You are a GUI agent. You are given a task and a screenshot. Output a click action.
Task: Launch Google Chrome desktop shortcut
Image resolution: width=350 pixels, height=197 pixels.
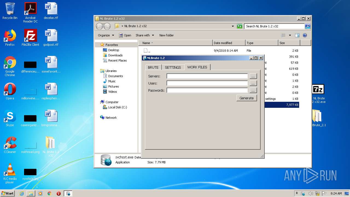tap(10, 66)
